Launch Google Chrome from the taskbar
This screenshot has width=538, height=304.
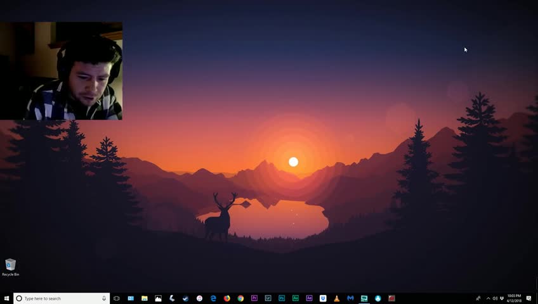(240, 298)
